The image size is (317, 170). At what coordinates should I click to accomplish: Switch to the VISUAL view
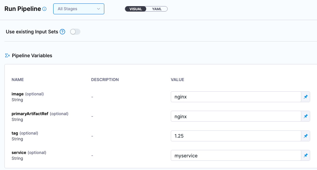click(x=136, y=9)
